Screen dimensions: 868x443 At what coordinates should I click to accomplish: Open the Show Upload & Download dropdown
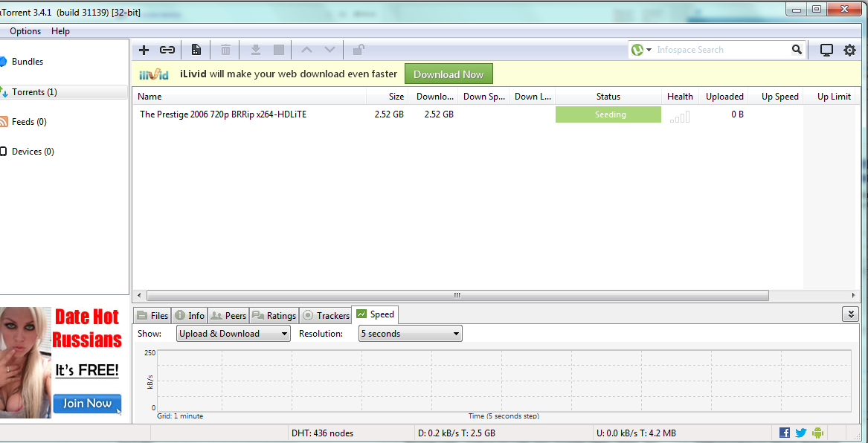point(233,334)
